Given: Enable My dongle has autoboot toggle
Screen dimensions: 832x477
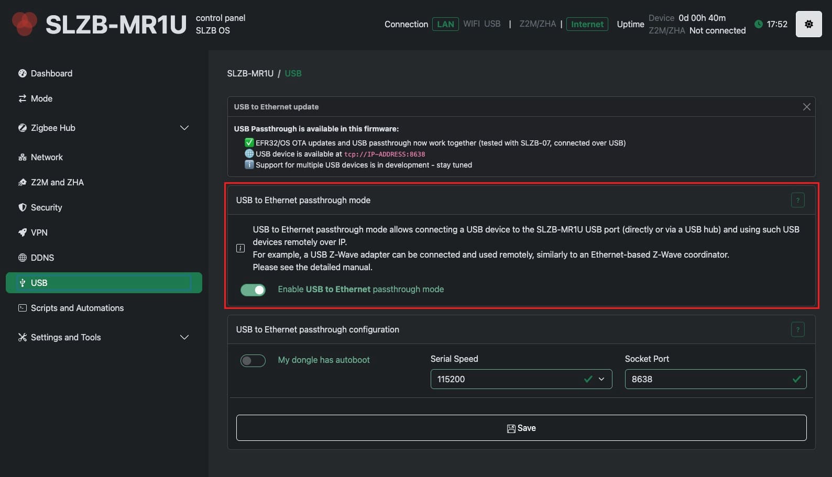Looking at the screenshot, I should pos(253,360).
